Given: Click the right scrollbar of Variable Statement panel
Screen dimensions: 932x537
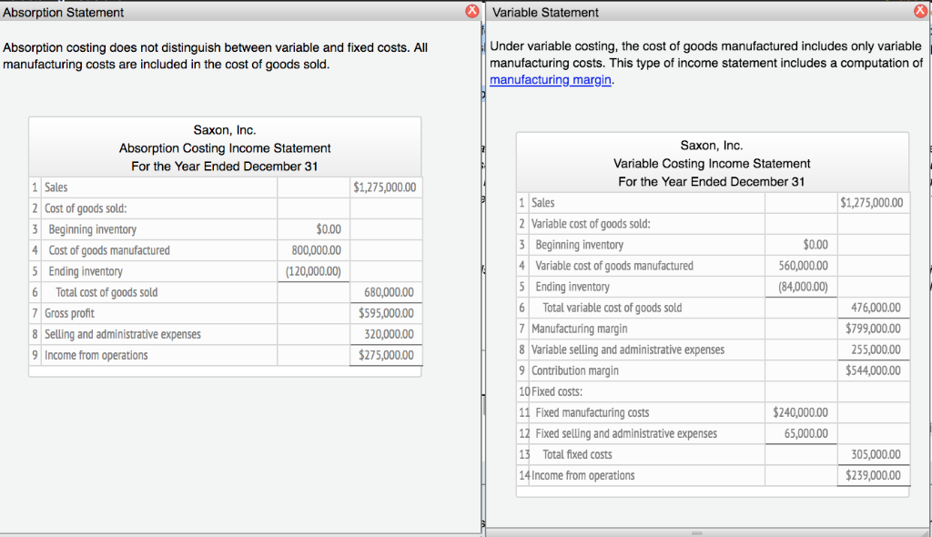Looking at the screenshot, I should click(927, 273).
